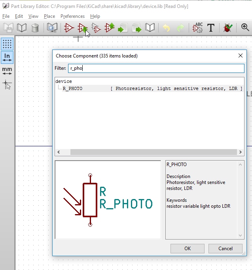
Task: Open component properties ABC gear icon
Action: tap(197, 28)
